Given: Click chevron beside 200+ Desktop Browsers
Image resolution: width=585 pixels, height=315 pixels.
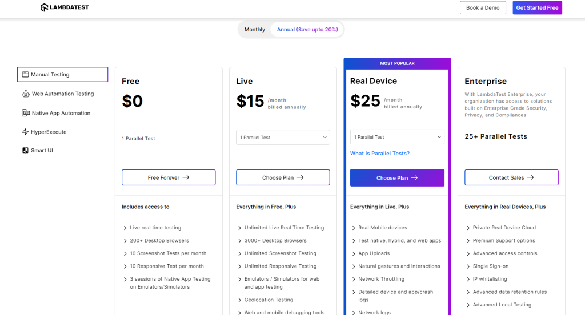Looking at the screenshot, I should [x=125, y=241].
